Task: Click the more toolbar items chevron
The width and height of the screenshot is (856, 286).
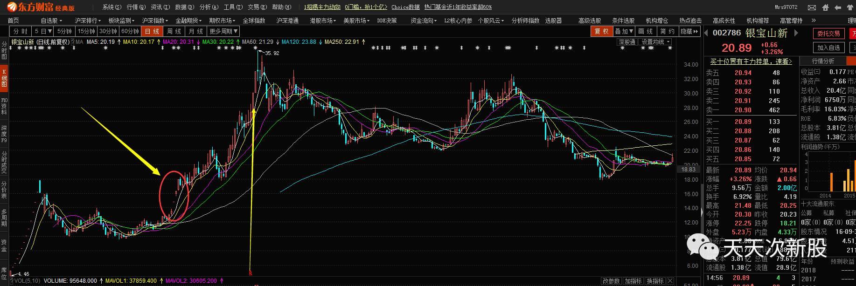Action: pos(814,20)
